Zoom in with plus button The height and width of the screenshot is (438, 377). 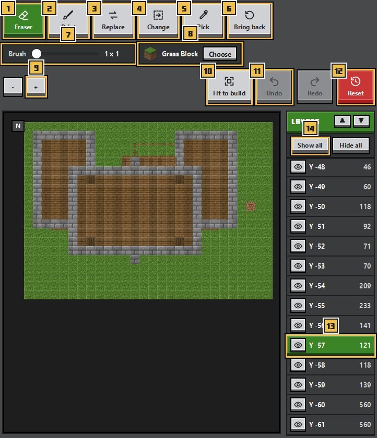pyautogui.click(x=36, y=87)
